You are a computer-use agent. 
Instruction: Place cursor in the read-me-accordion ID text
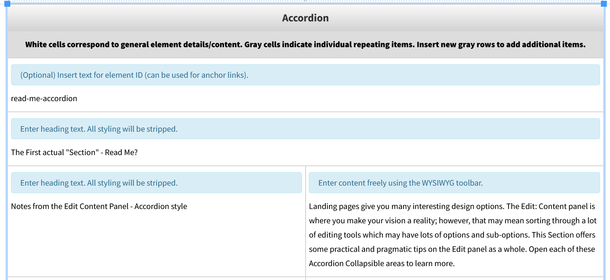(x=44, y=98)
